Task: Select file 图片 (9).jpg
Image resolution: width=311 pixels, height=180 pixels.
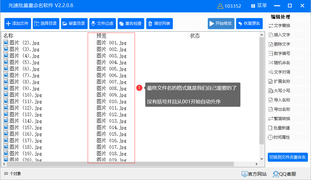Action: (21, 88)
